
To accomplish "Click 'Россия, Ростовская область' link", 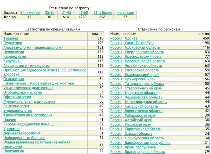I will [x=135, y=70].
